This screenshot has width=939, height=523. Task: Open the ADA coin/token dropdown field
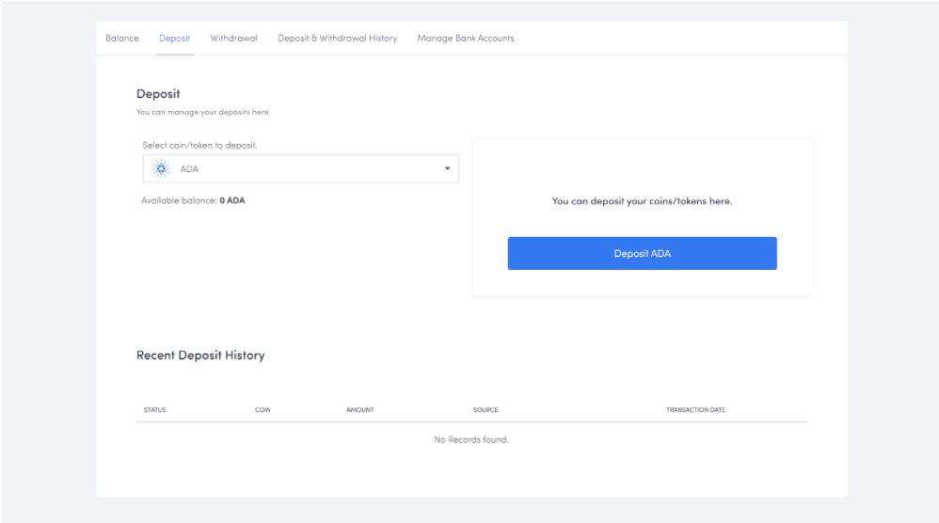[x=300, y=169]
